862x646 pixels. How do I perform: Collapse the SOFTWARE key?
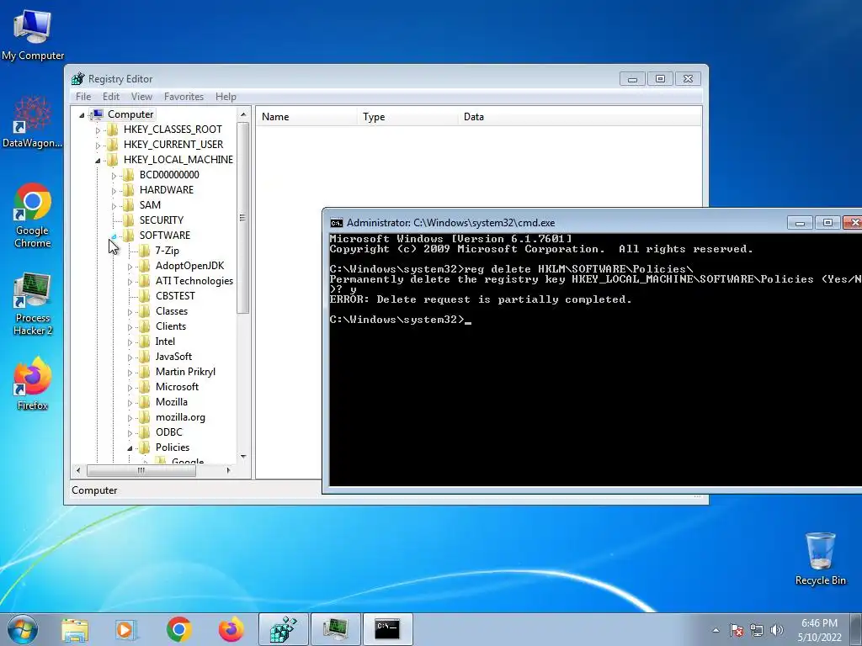(114, 236)
